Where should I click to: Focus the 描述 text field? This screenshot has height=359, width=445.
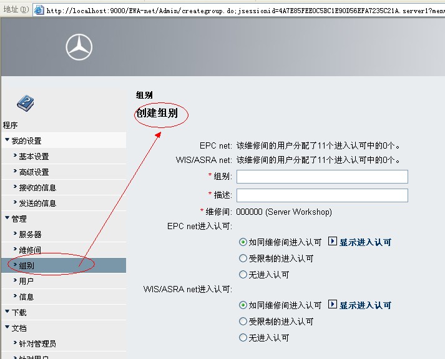(322, 195)
